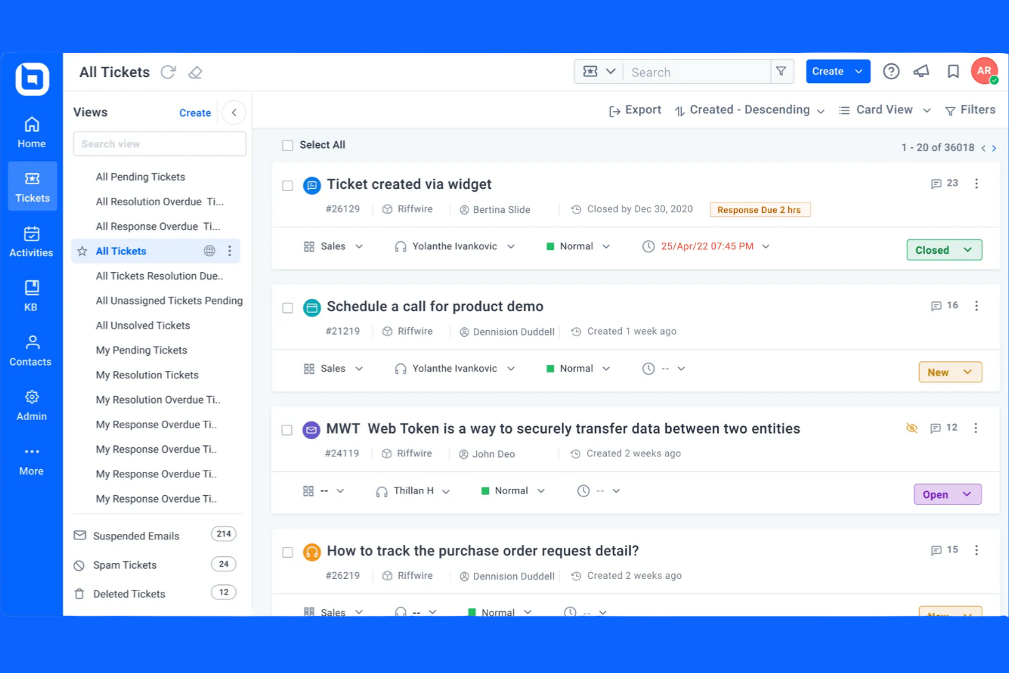Export the ticket list
Screen dimensions: 1009x673
[x=635, y=110]
